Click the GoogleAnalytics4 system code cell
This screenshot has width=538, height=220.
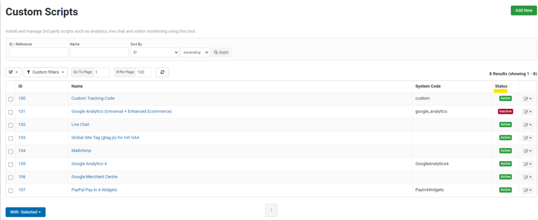click(x=432, y=163)
